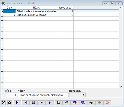
Task: Click scrollbar down arrow
Action: point(121,87)
